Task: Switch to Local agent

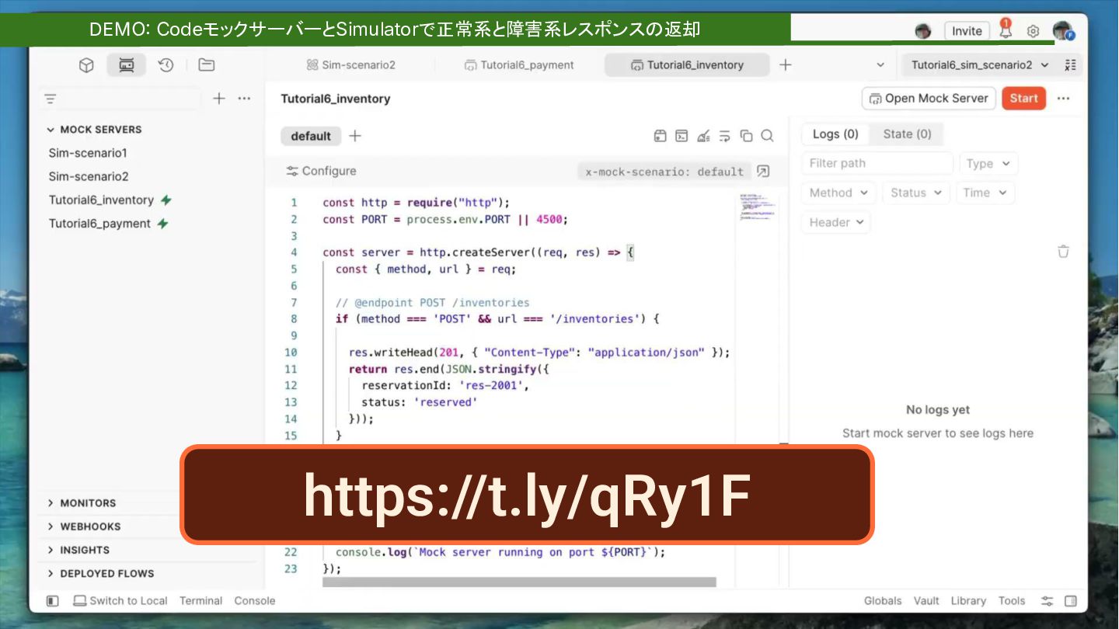Action: pyautogui.click(x=120, y=601)
